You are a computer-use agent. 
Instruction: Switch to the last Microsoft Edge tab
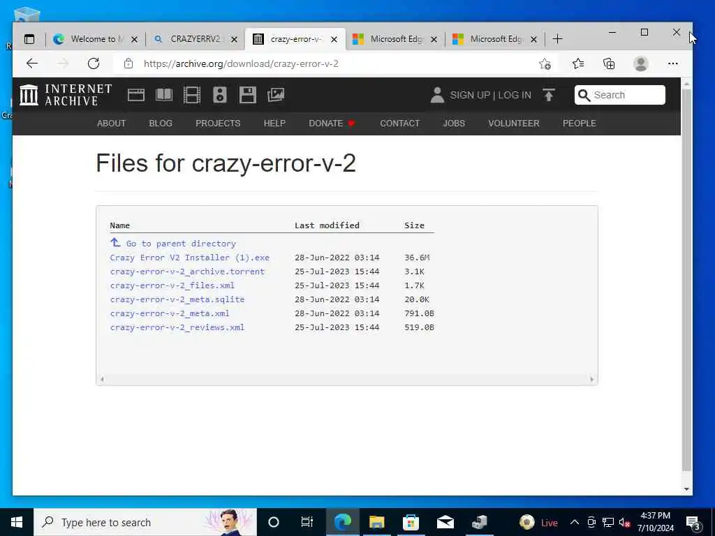495,39
